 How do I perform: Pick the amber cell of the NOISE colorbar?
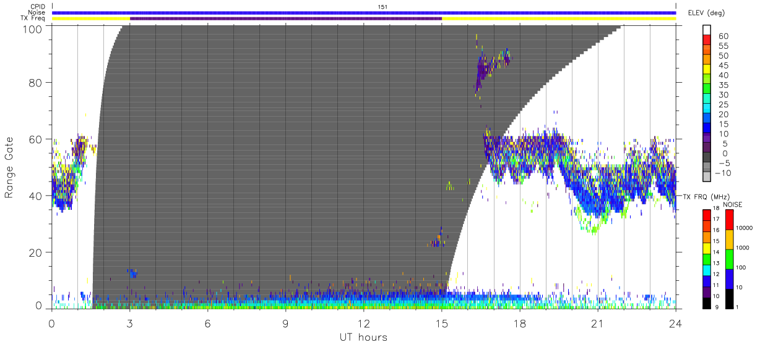click(729, 239)
